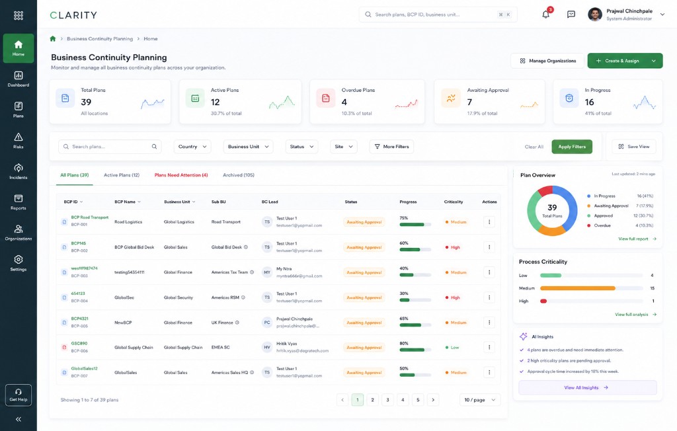677x431 pixels.
Task: Go to page 3 in pagination
Action: click(x=387, y=400)
